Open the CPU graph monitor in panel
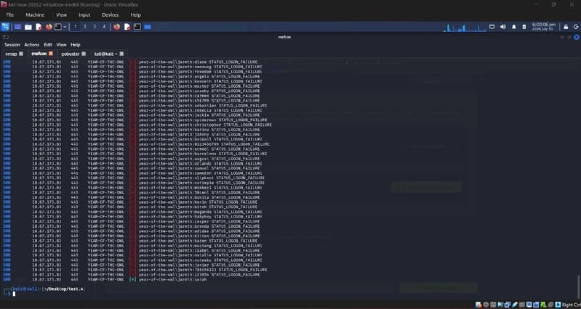 click(x=465, y=27)
